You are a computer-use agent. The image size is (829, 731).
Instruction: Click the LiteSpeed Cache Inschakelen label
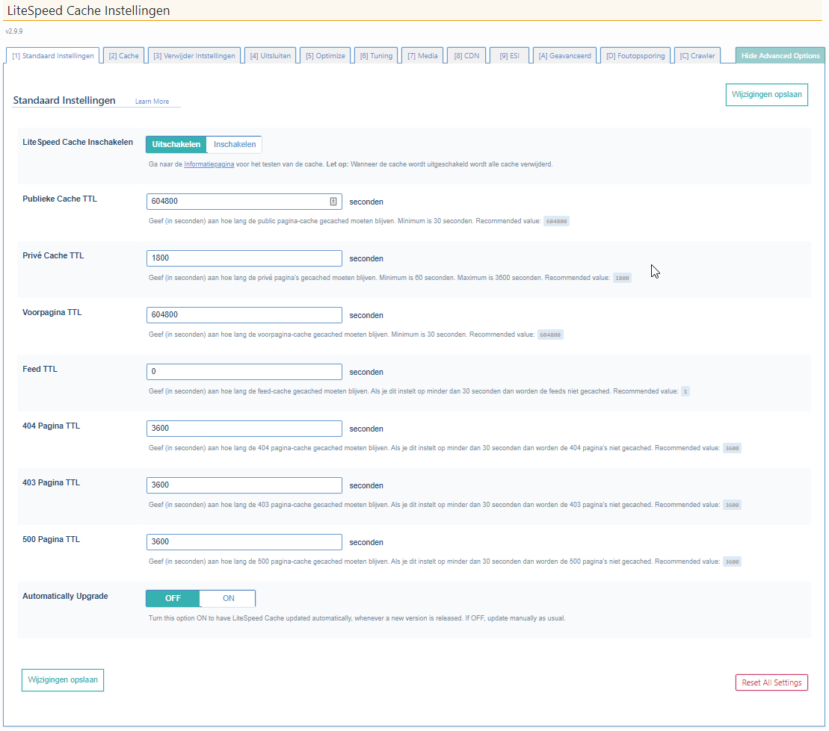(78, 142)
